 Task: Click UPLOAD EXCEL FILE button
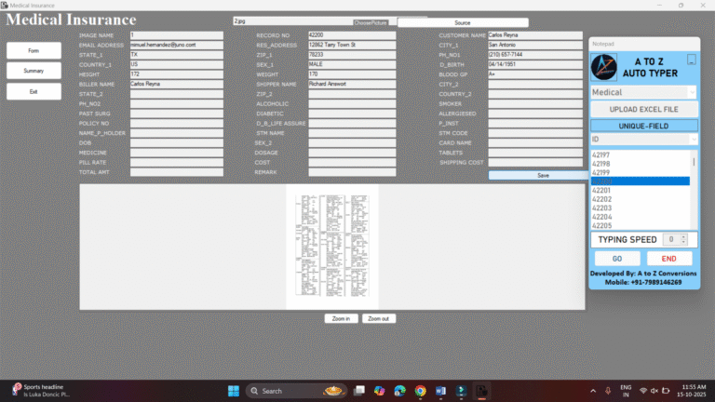pyautogui.click(x=643, y=110)
